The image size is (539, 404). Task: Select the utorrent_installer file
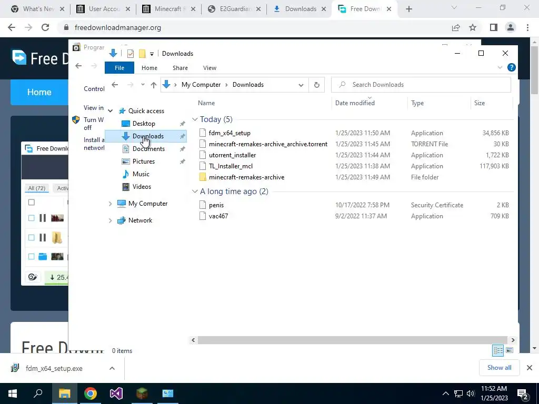[x=232, y=155]
